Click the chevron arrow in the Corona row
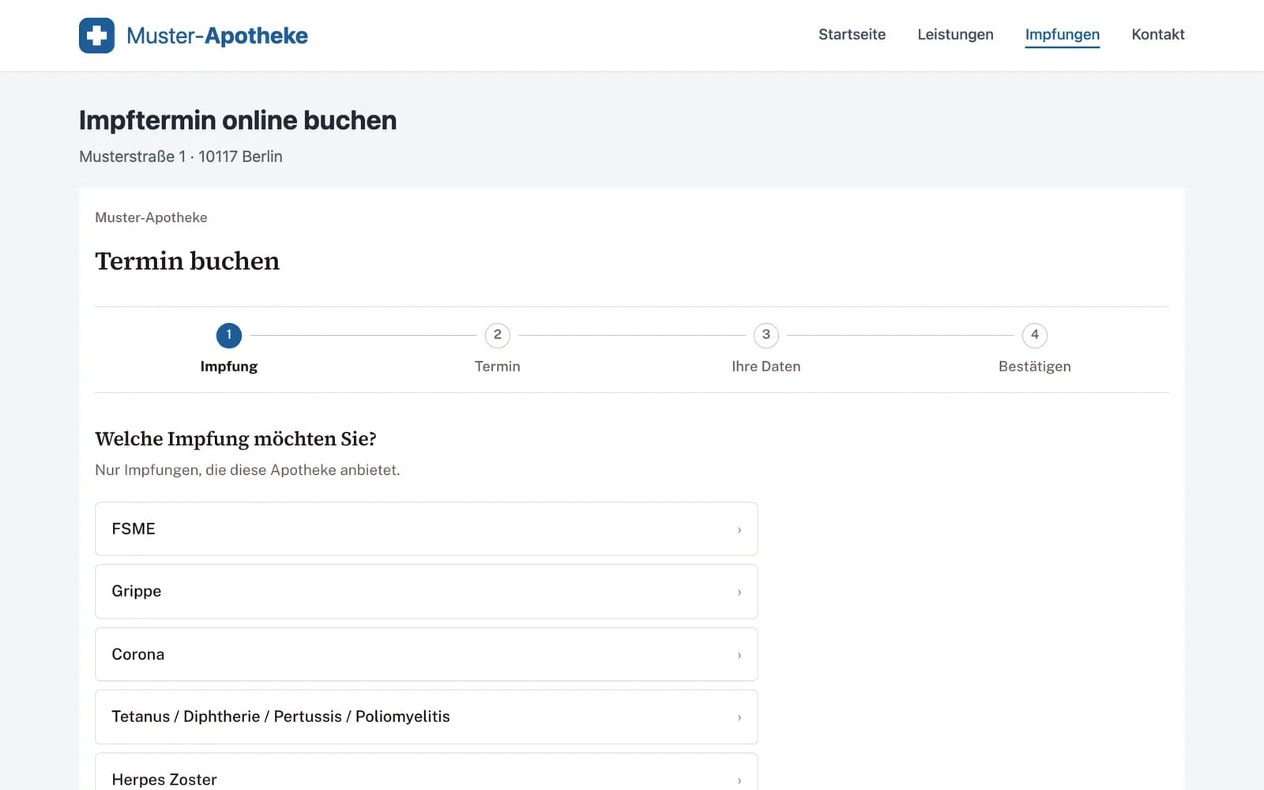Screen dimensions: 1264x790 tap(739, 655)
